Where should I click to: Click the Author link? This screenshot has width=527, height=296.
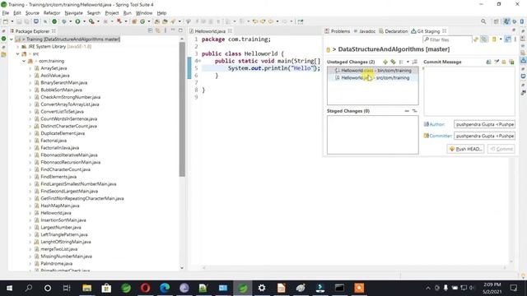click(x=437, y=124)
